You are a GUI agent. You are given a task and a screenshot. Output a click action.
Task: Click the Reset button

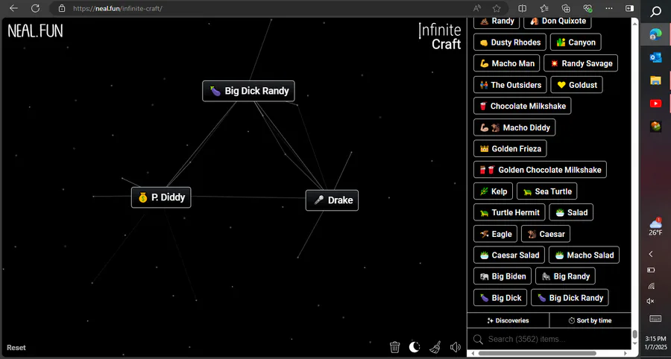pyautogui.click(x=16, y=348)
